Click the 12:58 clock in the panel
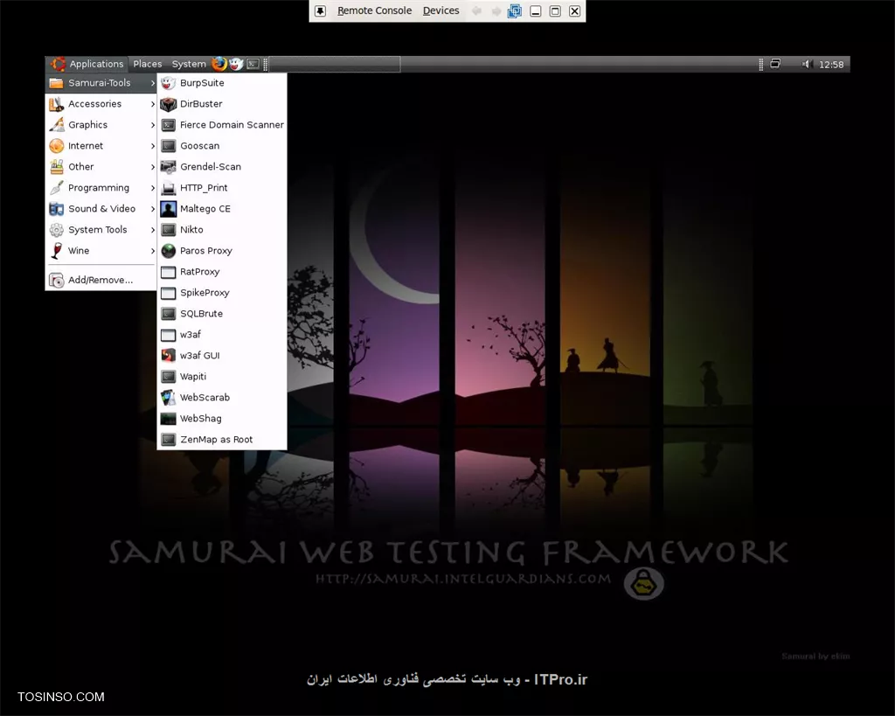Viewport: 895px width, 716px height. (831, 65)
